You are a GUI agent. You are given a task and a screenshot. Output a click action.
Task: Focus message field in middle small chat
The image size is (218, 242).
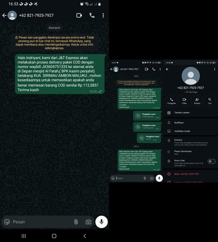pos(129,178)
